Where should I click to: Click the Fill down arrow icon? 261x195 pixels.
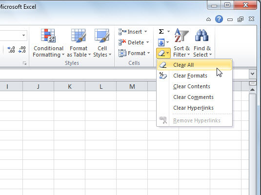161,42
